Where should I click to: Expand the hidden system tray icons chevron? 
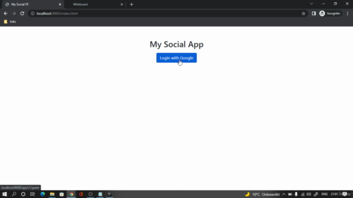(284, 194)
